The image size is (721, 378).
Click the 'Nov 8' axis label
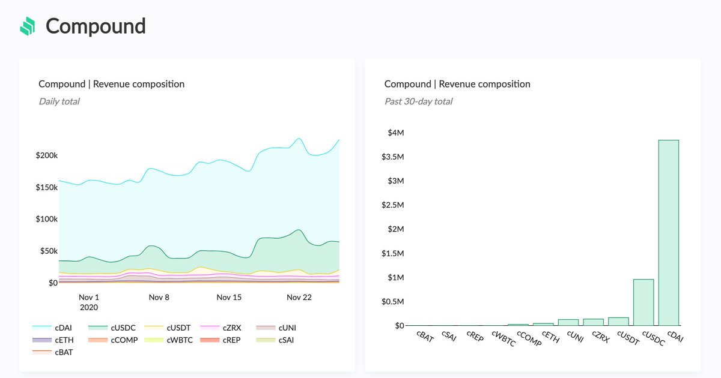click(159, 298)
